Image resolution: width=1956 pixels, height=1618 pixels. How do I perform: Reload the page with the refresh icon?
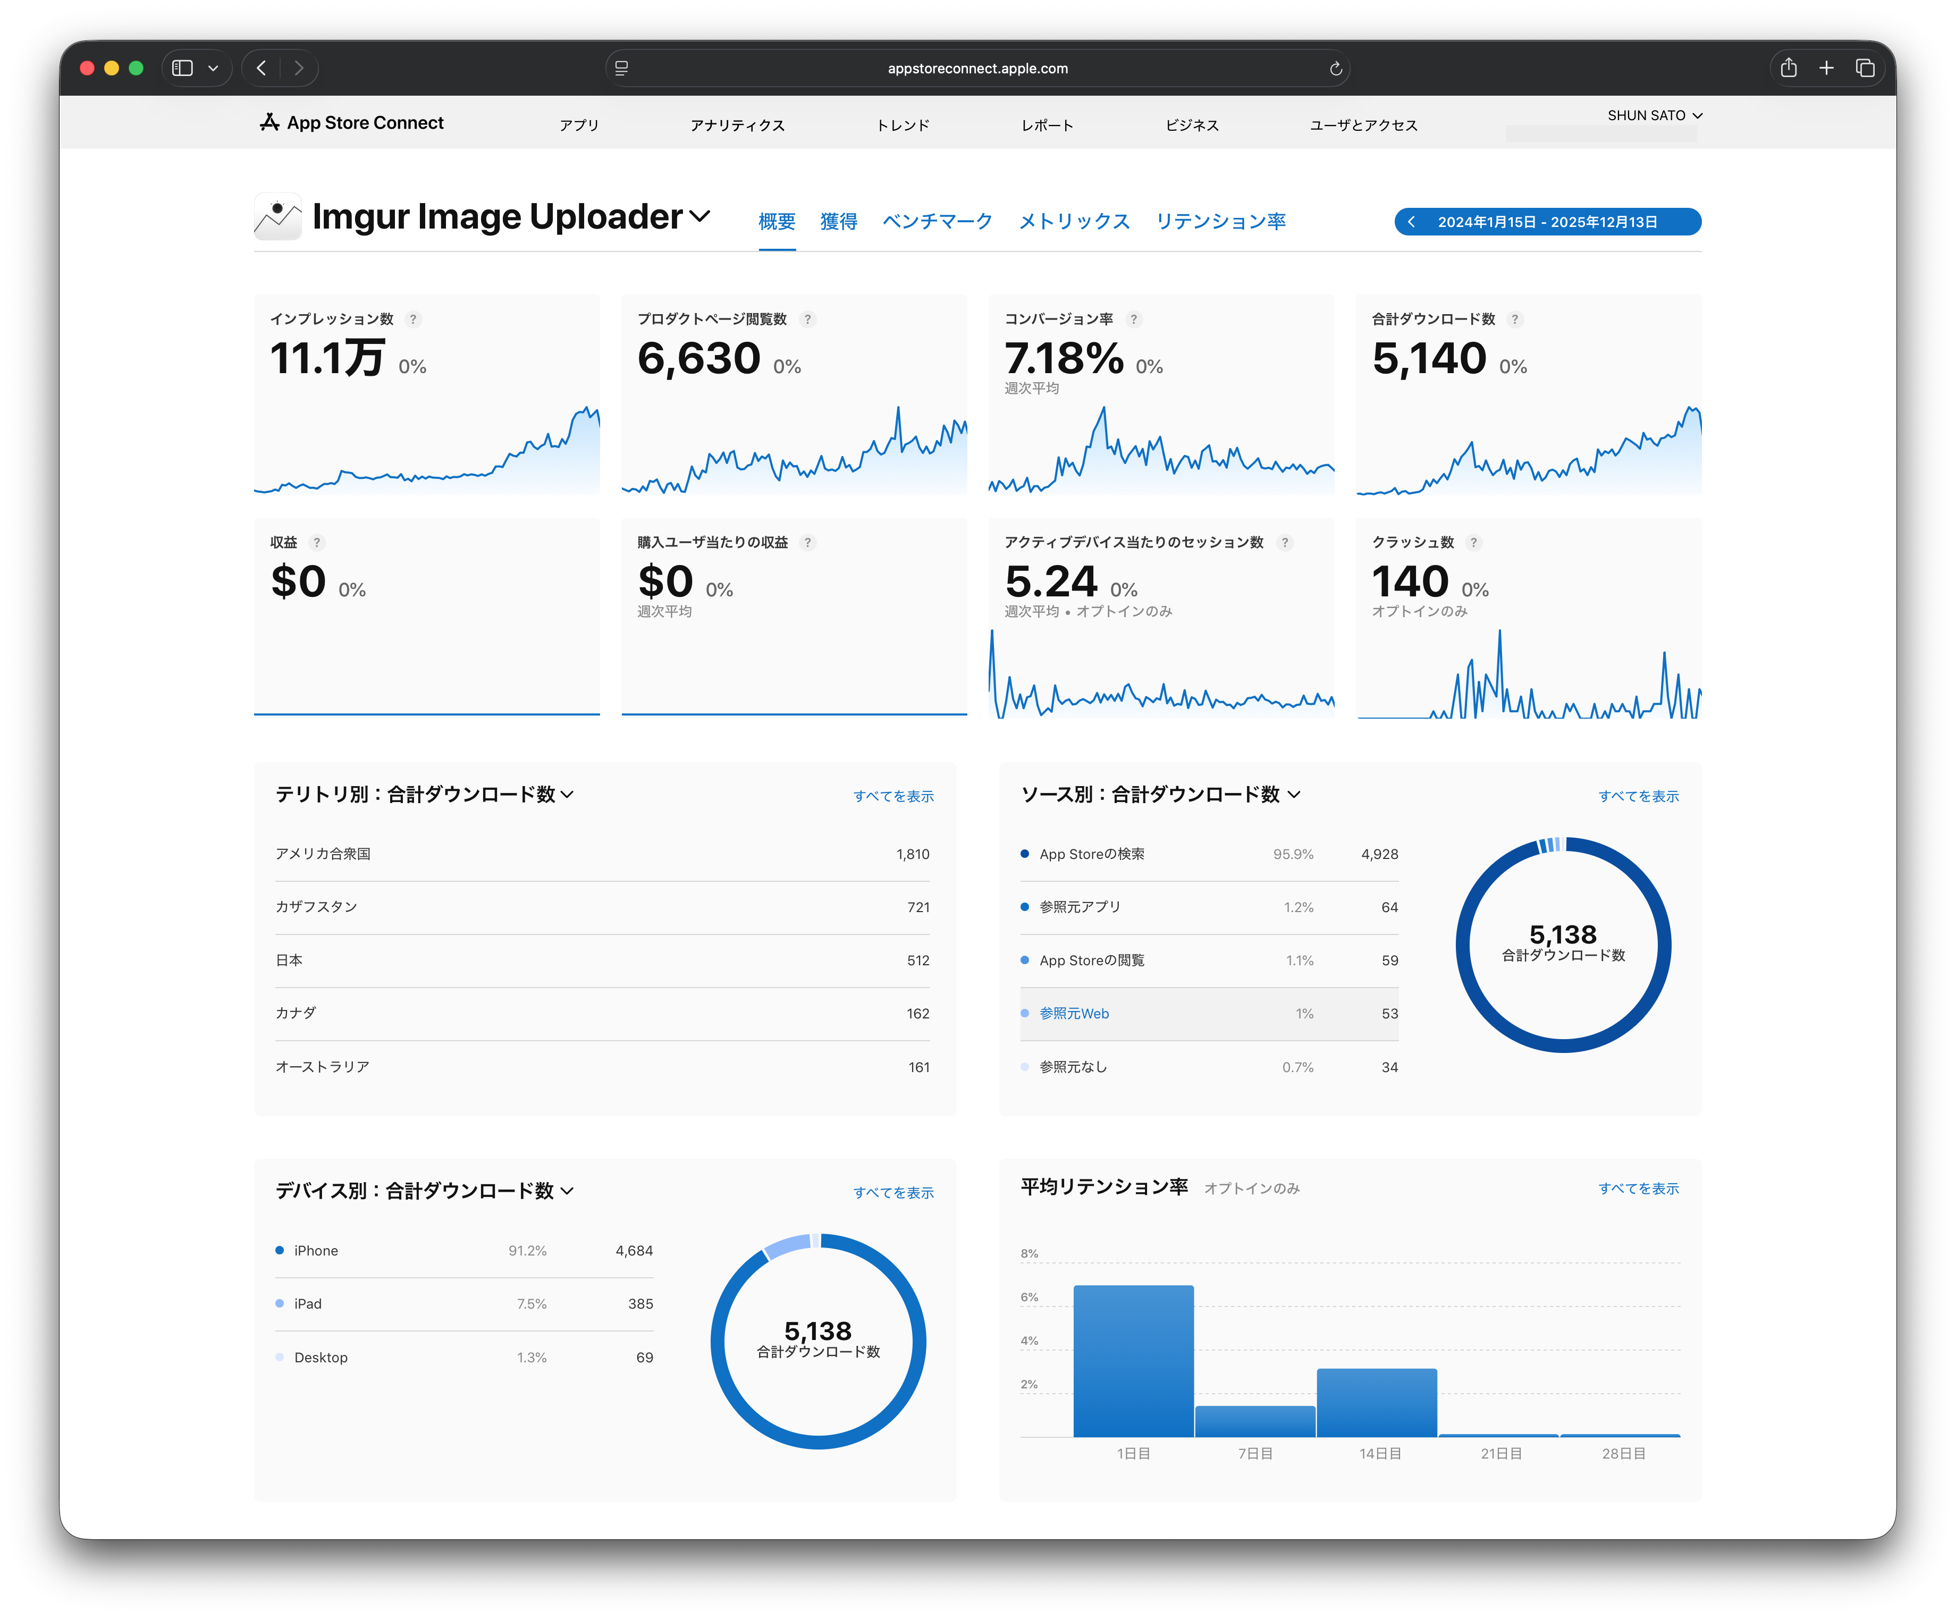click(1335, 68)
